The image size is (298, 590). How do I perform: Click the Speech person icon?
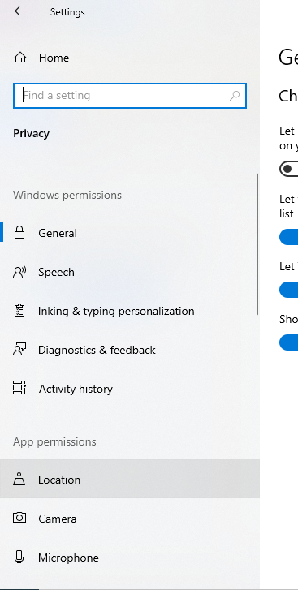pyautogui.click(x=19, y=272)
